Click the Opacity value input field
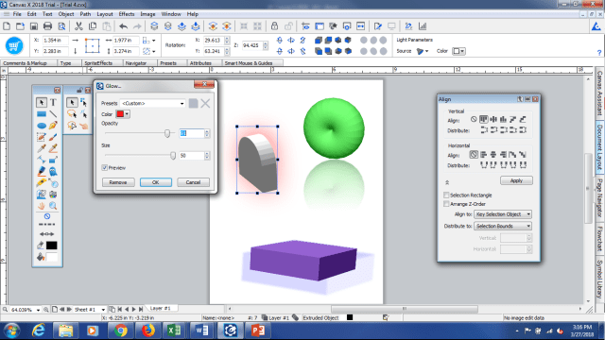This screenshot has width=605, height=340. [192, 133]
